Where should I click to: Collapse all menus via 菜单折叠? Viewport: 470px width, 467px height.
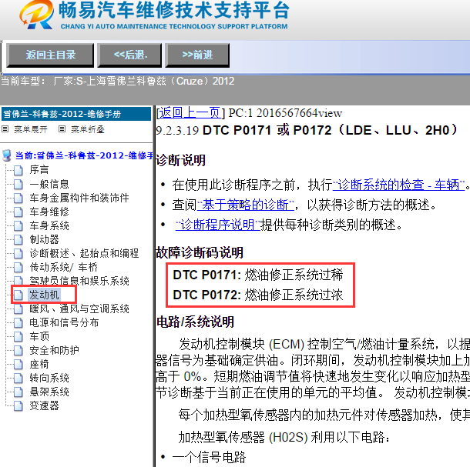point(88,129)
